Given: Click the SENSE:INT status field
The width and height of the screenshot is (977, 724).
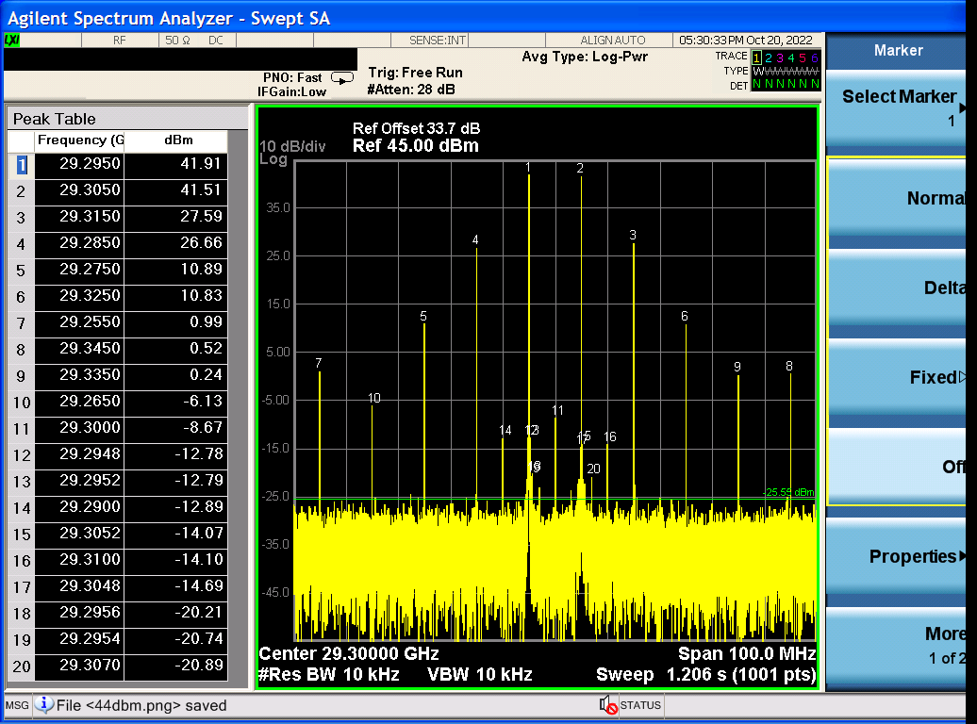Looking at the screenshot, I should [437, 40].
